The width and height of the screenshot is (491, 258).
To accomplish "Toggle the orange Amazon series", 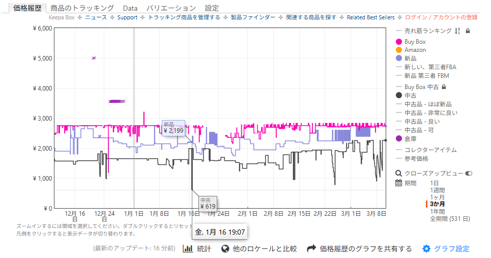I will click(x=398, y=50).
